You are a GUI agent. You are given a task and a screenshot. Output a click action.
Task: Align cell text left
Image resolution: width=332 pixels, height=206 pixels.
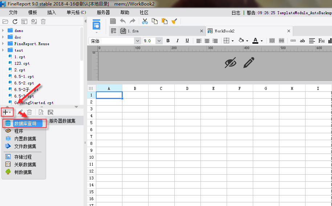coord(199,41)
